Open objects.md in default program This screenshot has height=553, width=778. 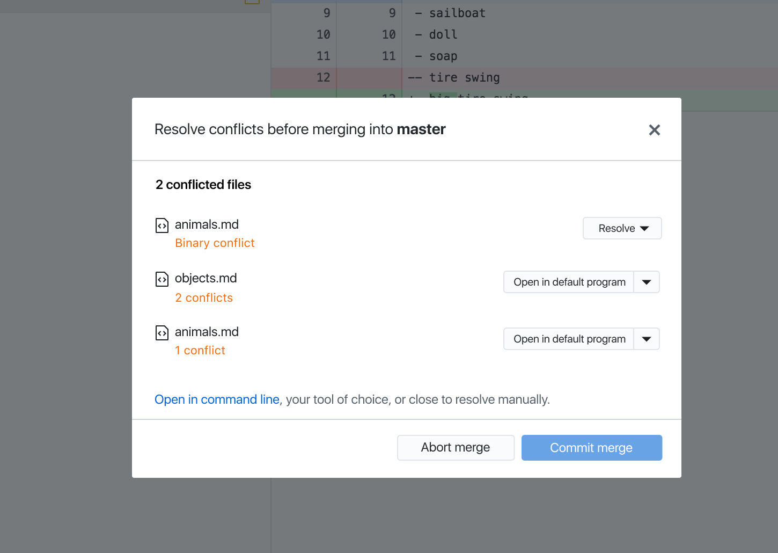[x=569, y=282]
